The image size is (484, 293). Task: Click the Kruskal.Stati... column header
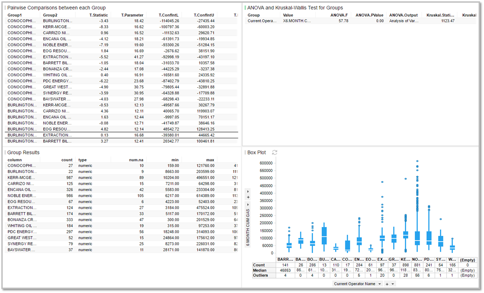click(x=440, y=15)
